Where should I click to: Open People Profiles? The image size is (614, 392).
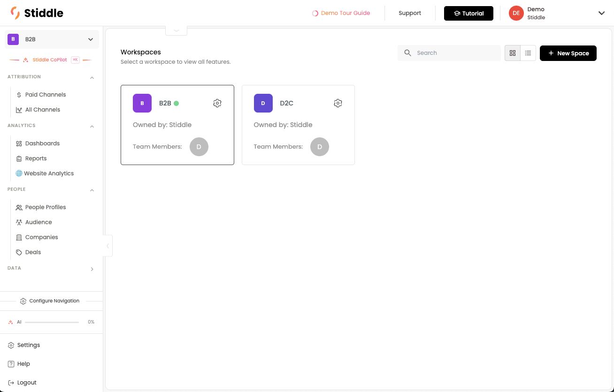click(46, 207)
